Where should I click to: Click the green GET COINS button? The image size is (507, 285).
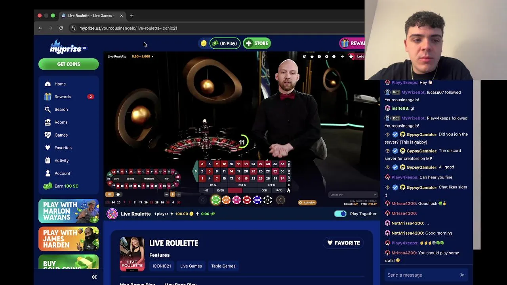coord(69,64)
